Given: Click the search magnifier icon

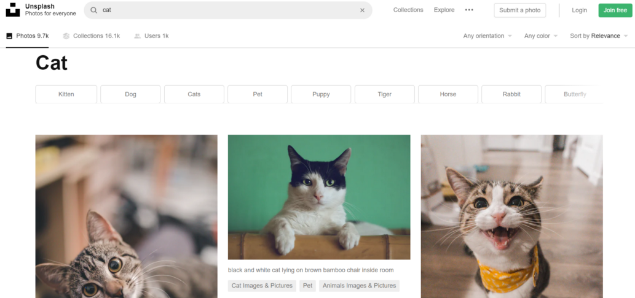Looking at the screenshot, I should 94,10.
